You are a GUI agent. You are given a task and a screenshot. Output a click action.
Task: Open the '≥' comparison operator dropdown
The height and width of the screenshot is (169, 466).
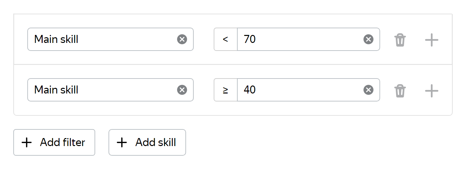click(x=226, y=90)
